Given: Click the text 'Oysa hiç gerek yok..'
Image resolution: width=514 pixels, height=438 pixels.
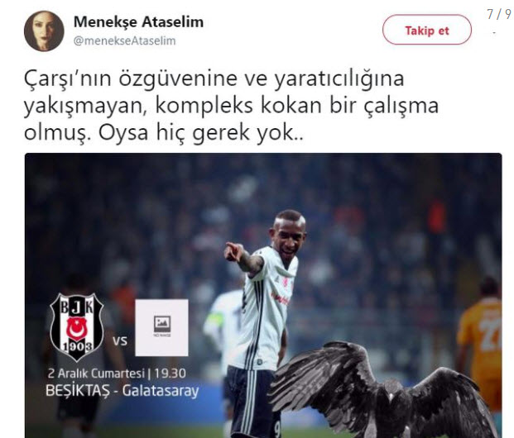Looking at the screenshot, I should coord(201,132).
